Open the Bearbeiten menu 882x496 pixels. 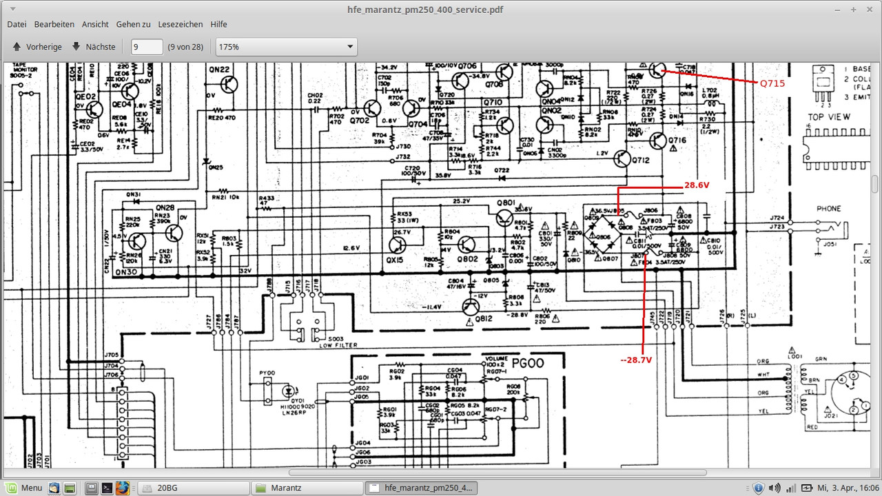[54, 24]
